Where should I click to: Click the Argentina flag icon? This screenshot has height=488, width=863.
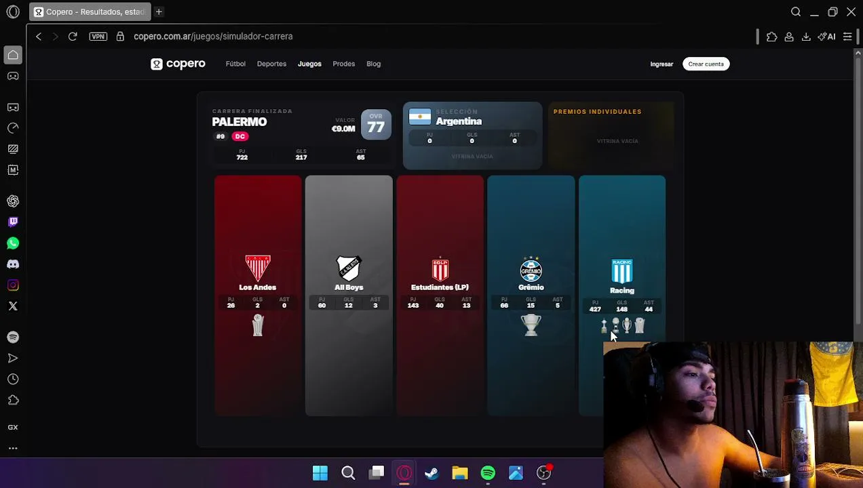(420, 117)
